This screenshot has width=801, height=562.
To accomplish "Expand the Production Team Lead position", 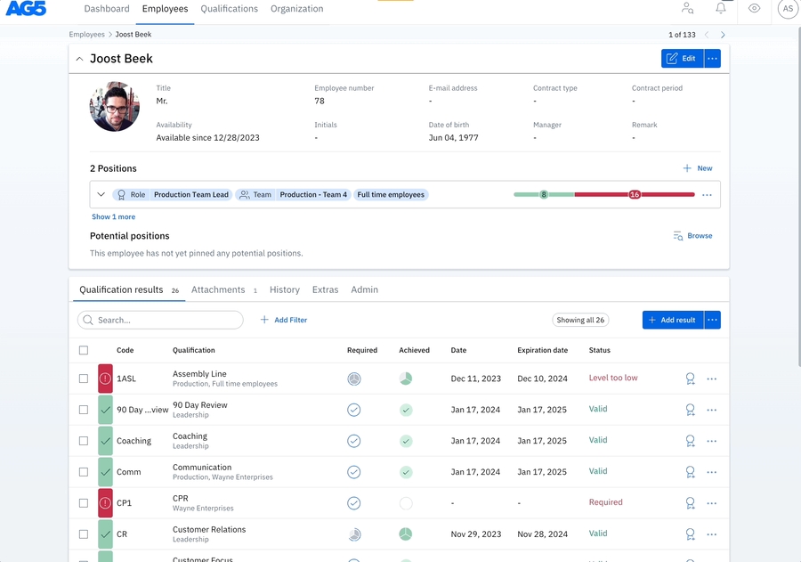I will coord(101,194).
